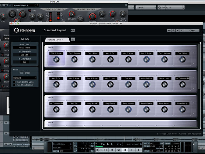Click the reset-to-default icon left of Apply
The image size is (205, 154).
pos(169,31)
